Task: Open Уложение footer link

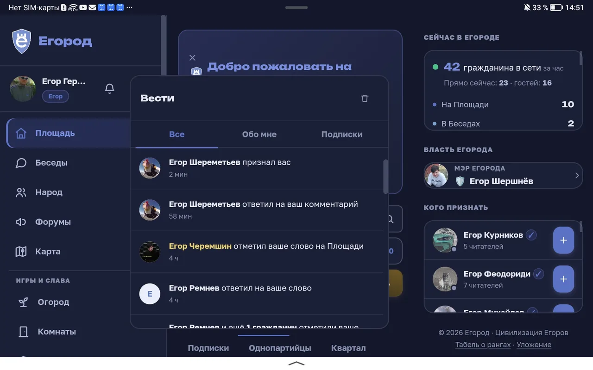Action: coord(534,345)
